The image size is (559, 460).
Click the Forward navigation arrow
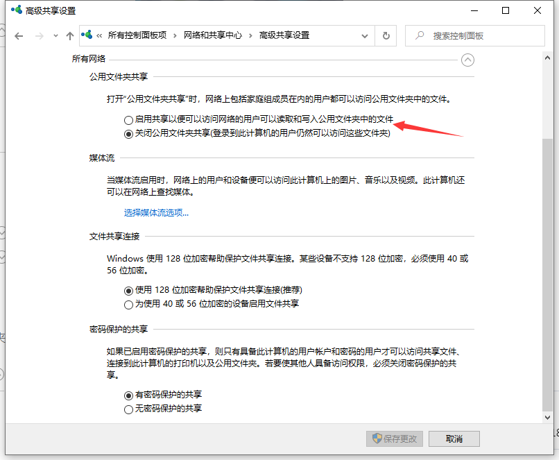pyautogui.click(x=40, y=35)
